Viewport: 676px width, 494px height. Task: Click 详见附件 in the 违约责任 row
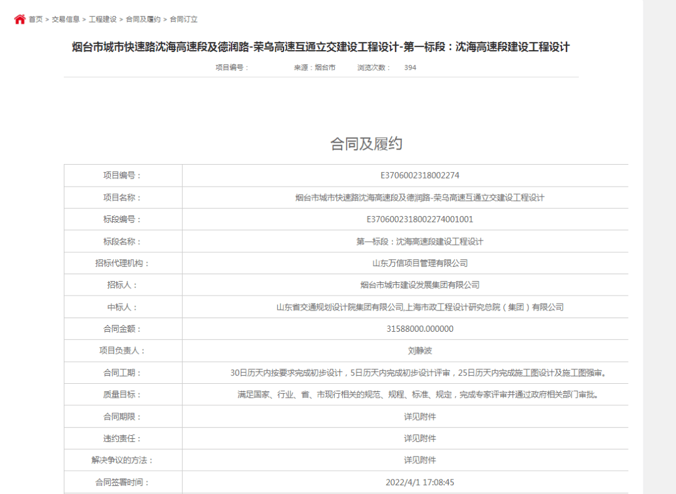pyautogui.click(x=419, y=438)
